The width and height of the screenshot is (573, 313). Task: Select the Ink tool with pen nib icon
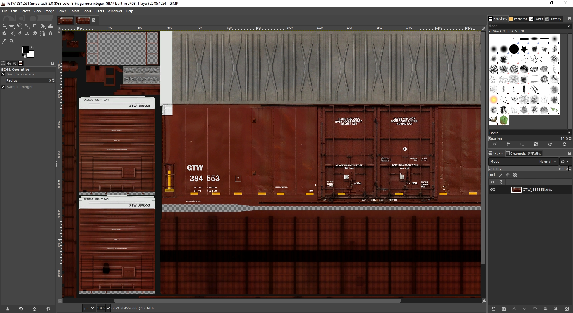point(12,34)
